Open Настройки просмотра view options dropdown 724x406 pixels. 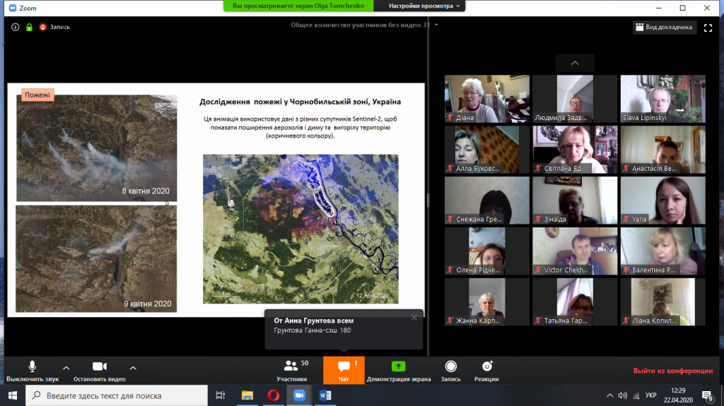pyautogui.click(x=424, y=6)
